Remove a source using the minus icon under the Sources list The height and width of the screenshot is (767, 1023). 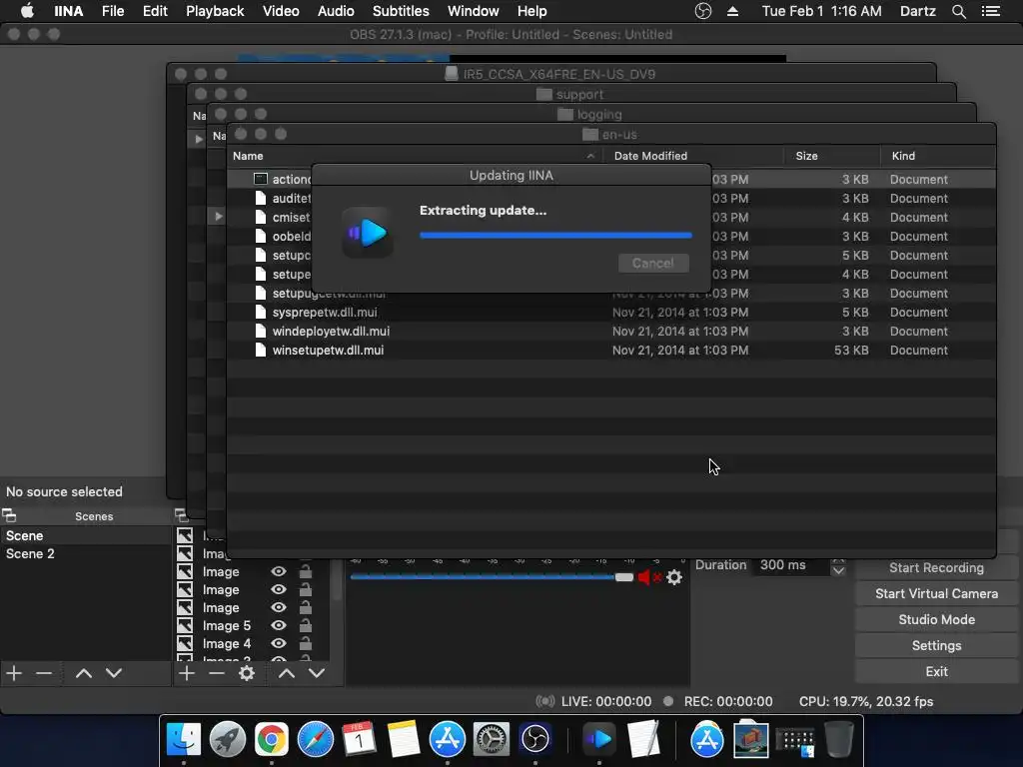pyautogui.click(x=217, y=673)
